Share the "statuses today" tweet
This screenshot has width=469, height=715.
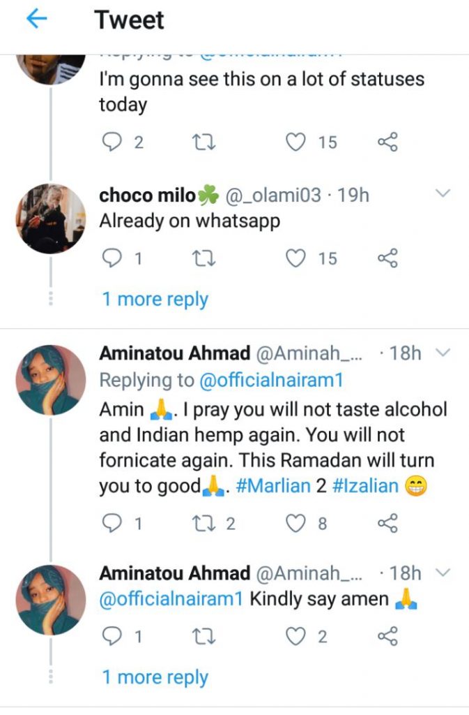[387, 142]
